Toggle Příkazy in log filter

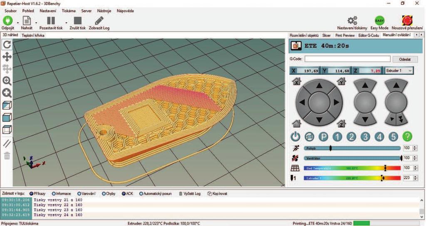pos(37,194)
